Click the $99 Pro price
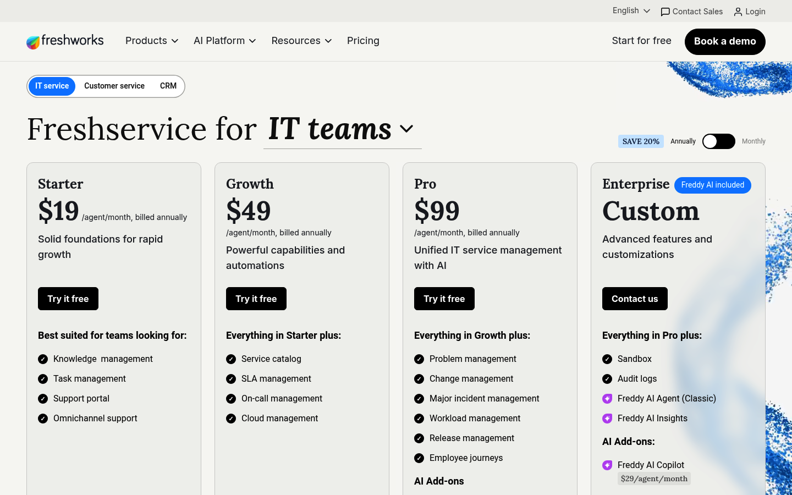Viewport: 792px width, 495px height. (x=437, y=211)
